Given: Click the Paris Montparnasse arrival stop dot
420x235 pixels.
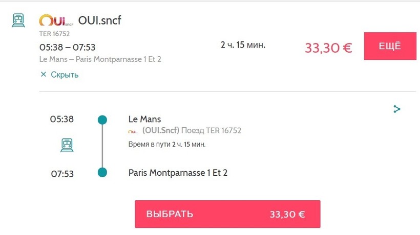Looking at the screenshot, I should pyautogui.click(x=102, y=173).
